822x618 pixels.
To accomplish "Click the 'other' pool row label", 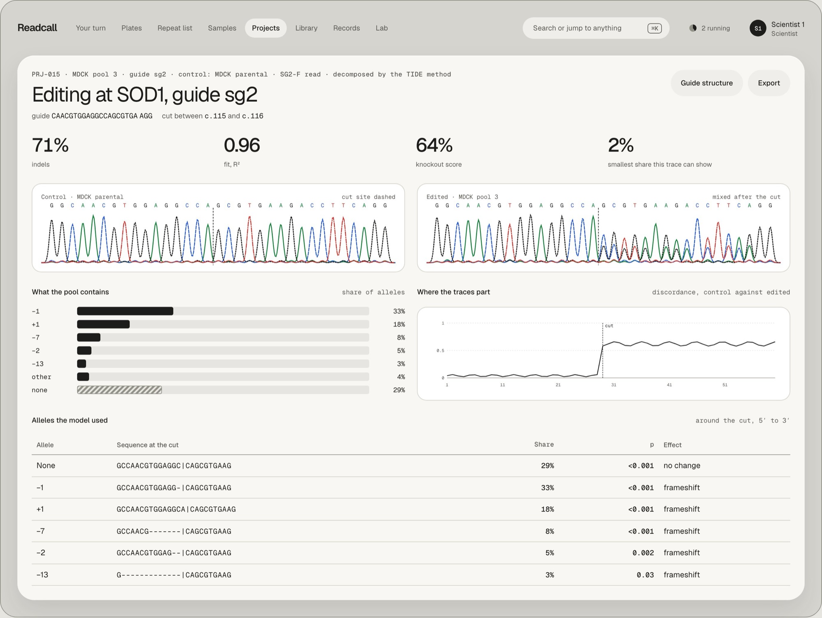I will [42, 377].
